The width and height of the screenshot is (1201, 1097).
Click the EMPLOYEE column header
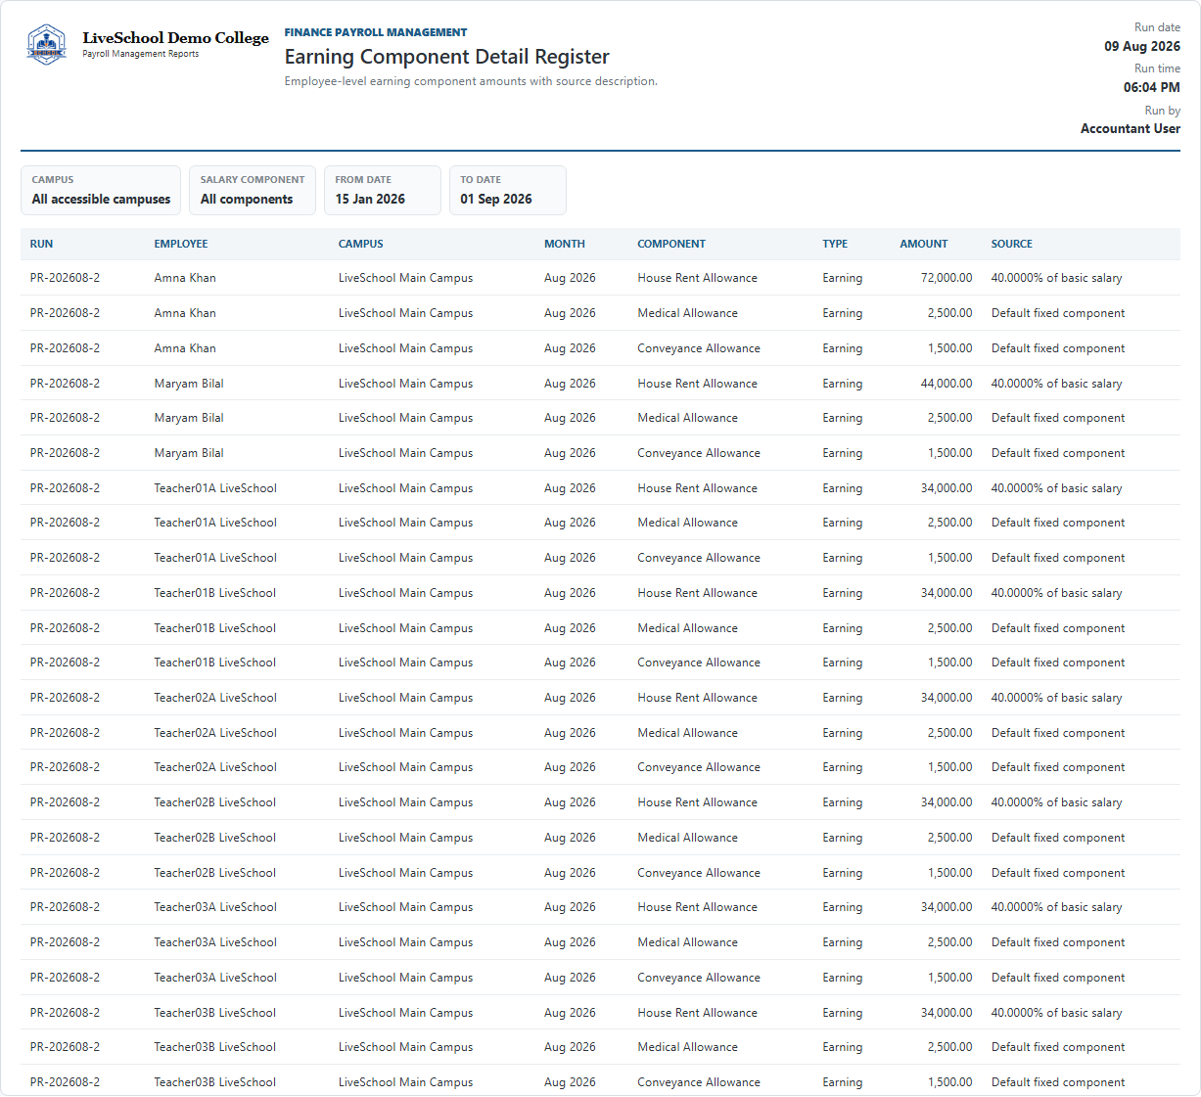click(x=181, y=244)
